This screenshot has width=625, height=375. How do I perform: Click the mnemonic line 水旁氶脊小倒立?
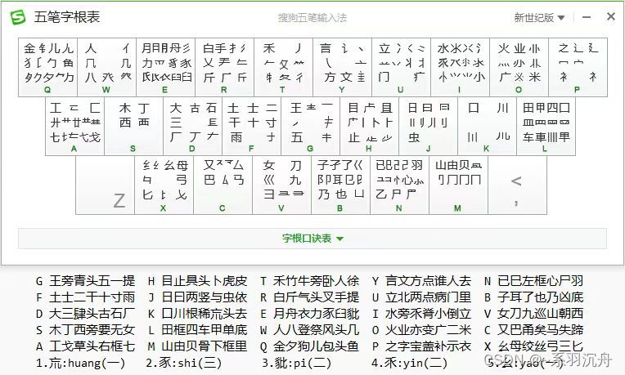pyautogui.click(x=428, y=314)
